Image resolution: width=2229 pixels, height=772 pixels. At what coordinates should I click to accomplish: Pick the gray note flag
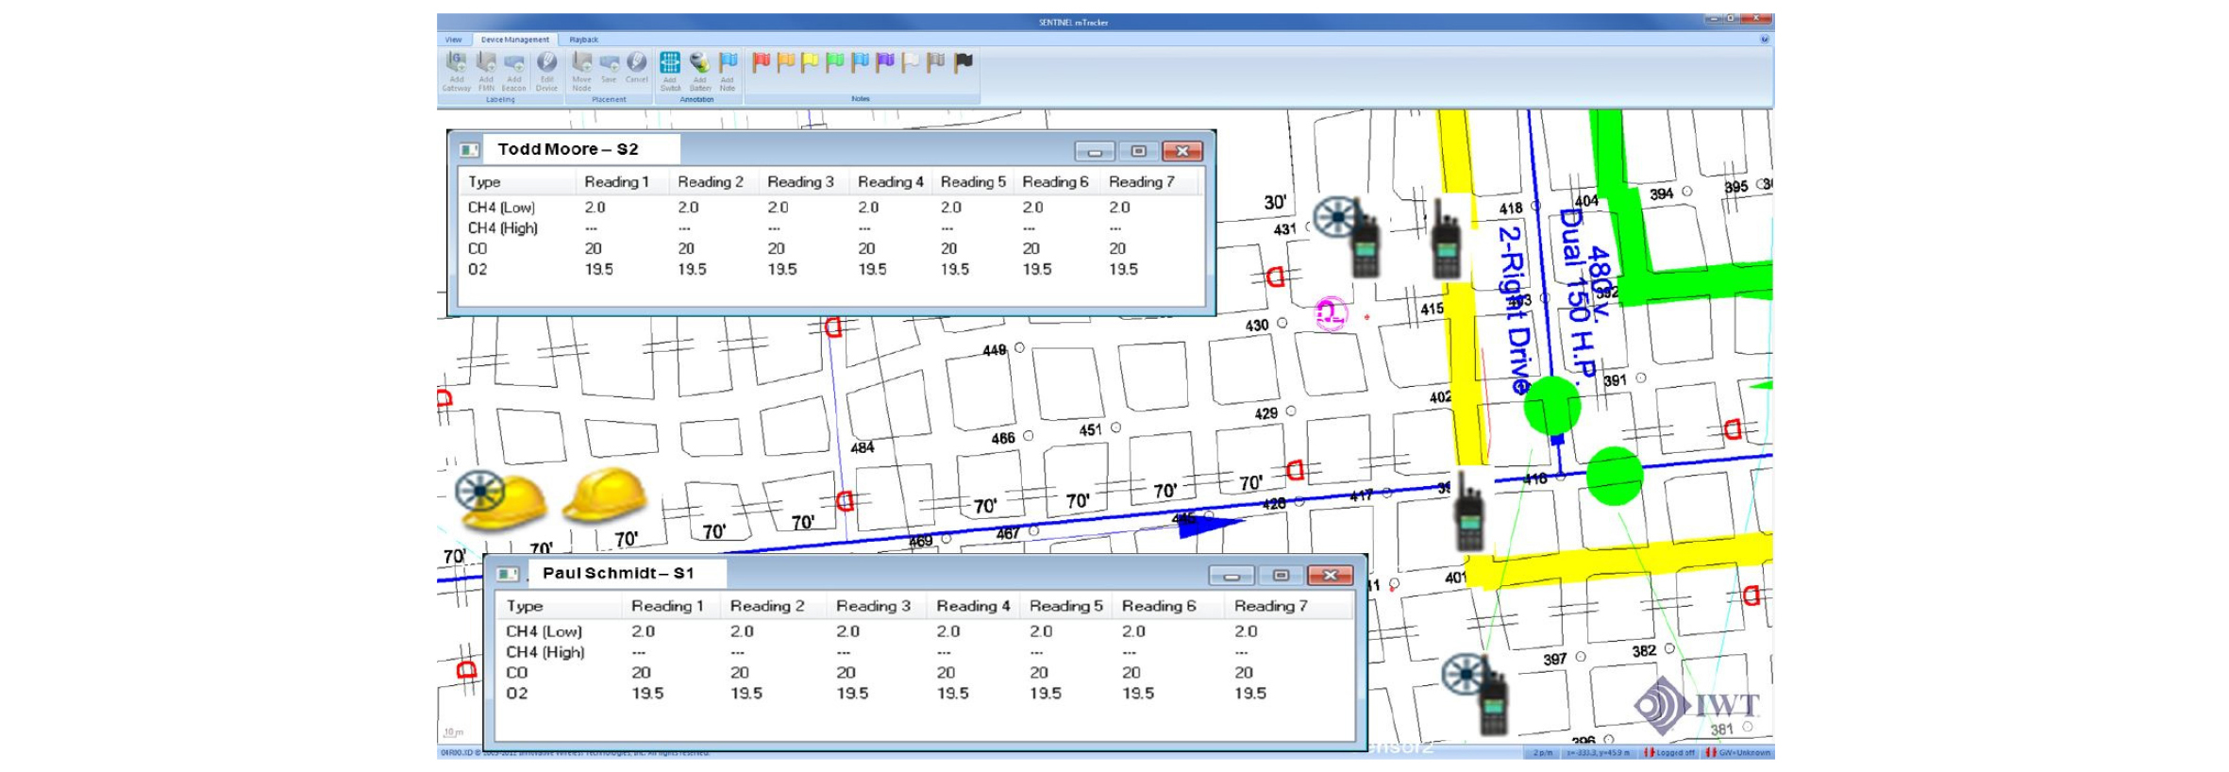[x=936, y=62]
